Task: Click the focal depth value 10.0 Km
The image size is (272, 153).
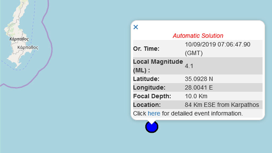Action: pyautogui.click(x=196, y=96)
